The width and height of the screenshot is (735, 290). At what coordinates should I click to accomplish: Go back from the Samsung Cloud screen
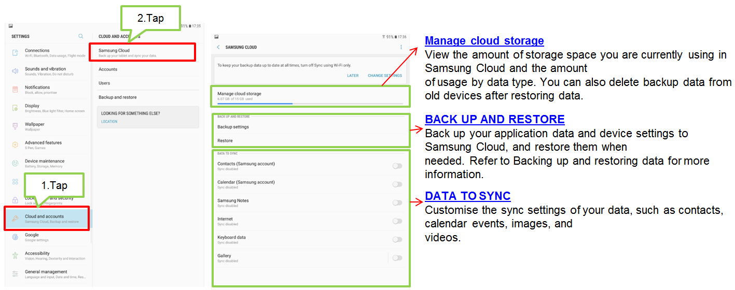point(218,47)
